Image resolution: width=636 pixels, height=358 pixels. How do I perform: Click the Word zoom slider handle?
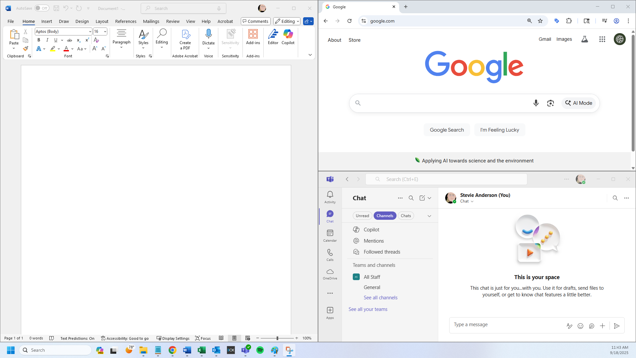[x=277, y=338]
